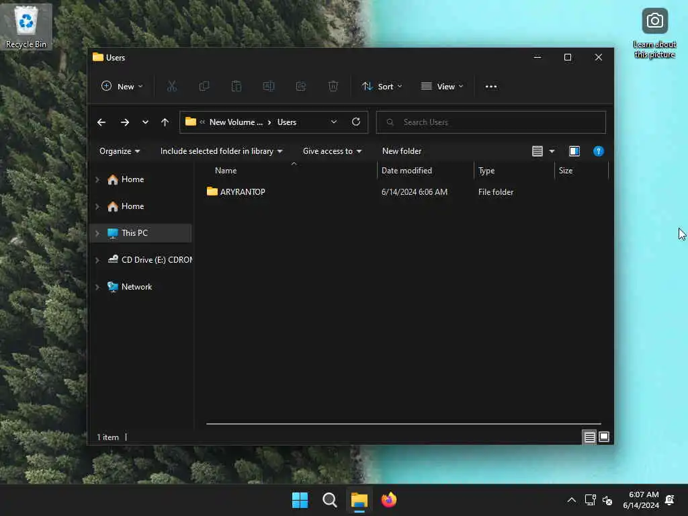The image size is (688, 516).
Task: Click the double chevron before New Volume
Action: (x=202, y=122)
